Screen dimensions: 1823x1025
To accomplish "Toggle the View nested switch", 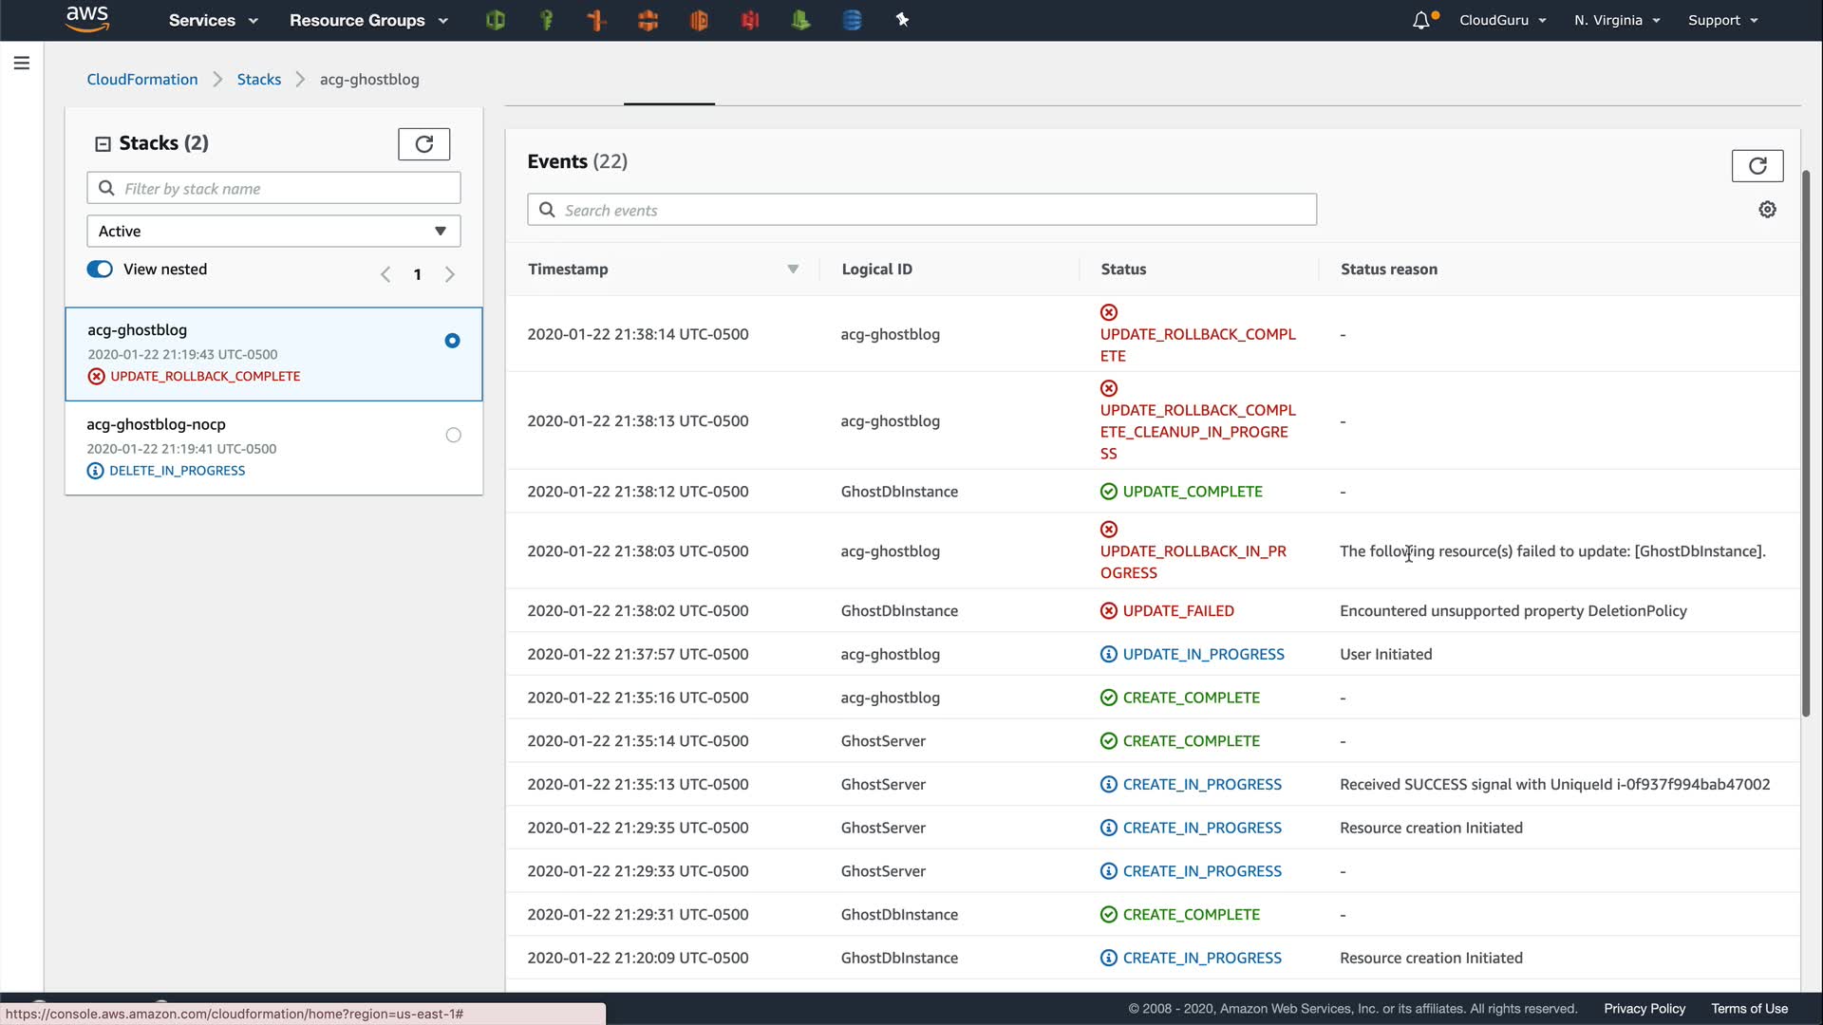I will click(x=100, y=269).
